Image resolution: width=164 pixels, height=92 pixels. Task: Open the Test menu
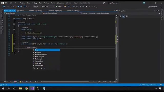coord(40,3)
